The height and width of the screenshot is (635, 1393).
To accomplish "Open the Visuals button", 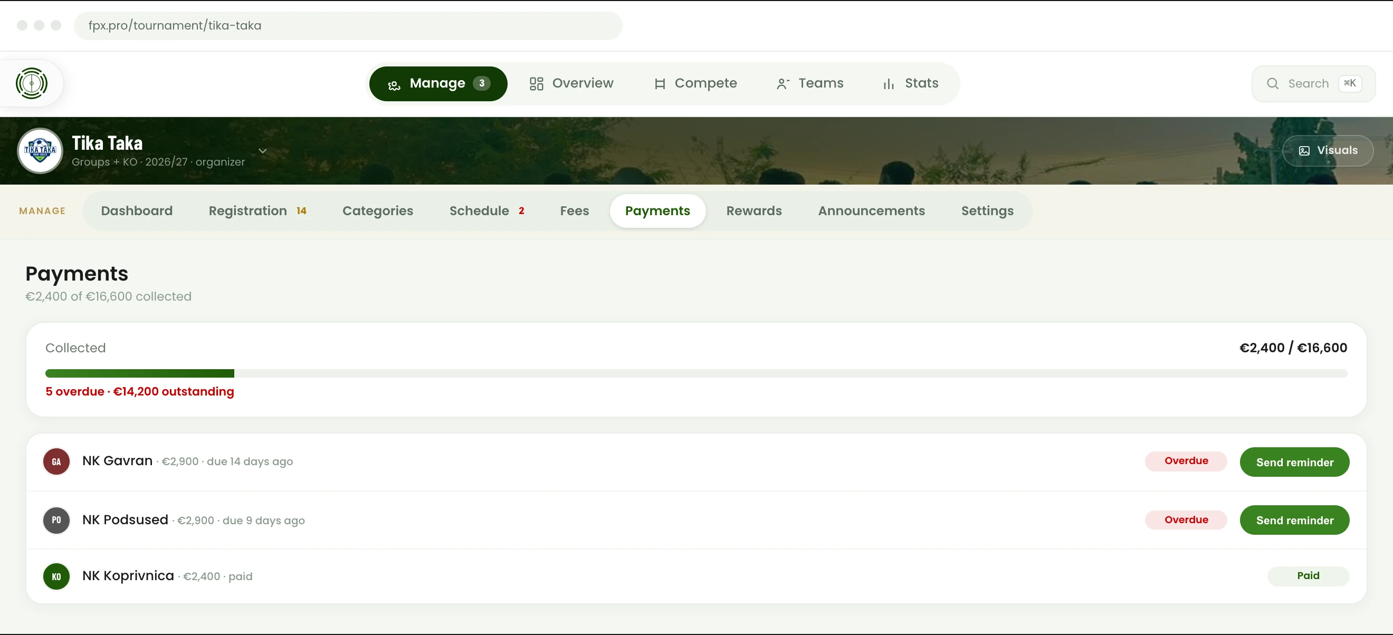I will click(1328, 151).
